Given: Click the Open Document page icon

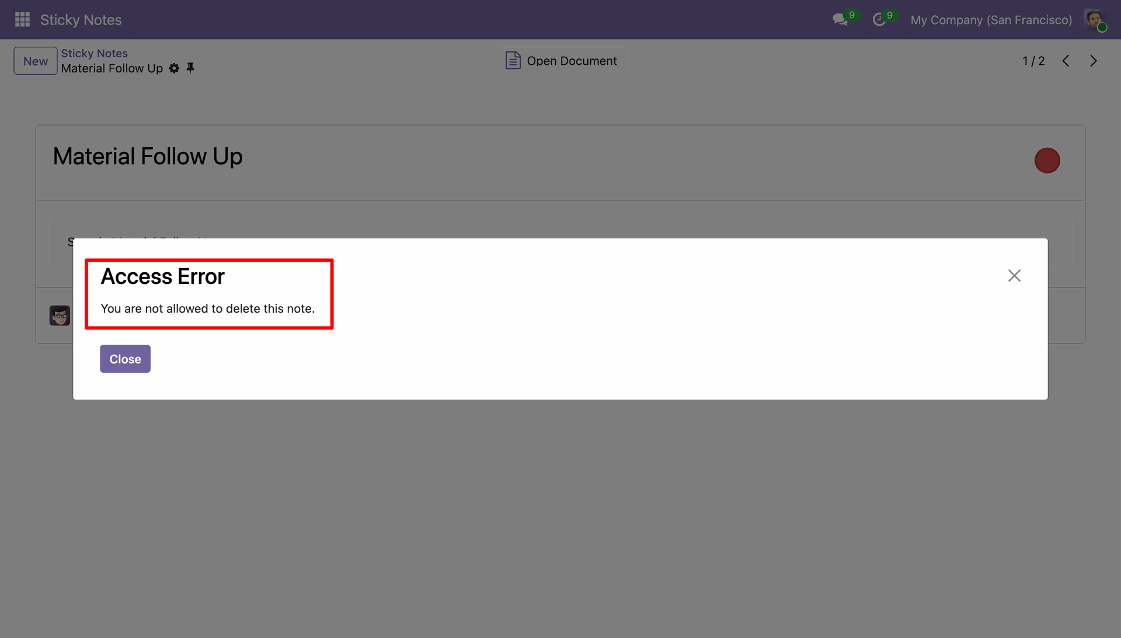Looking at the screenshot, I should tap(513, 61).
